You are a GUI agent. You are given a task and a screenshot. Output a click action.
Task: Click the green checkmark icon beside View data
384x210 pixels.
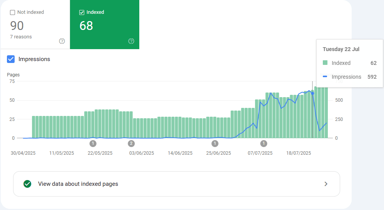(27, 184)
